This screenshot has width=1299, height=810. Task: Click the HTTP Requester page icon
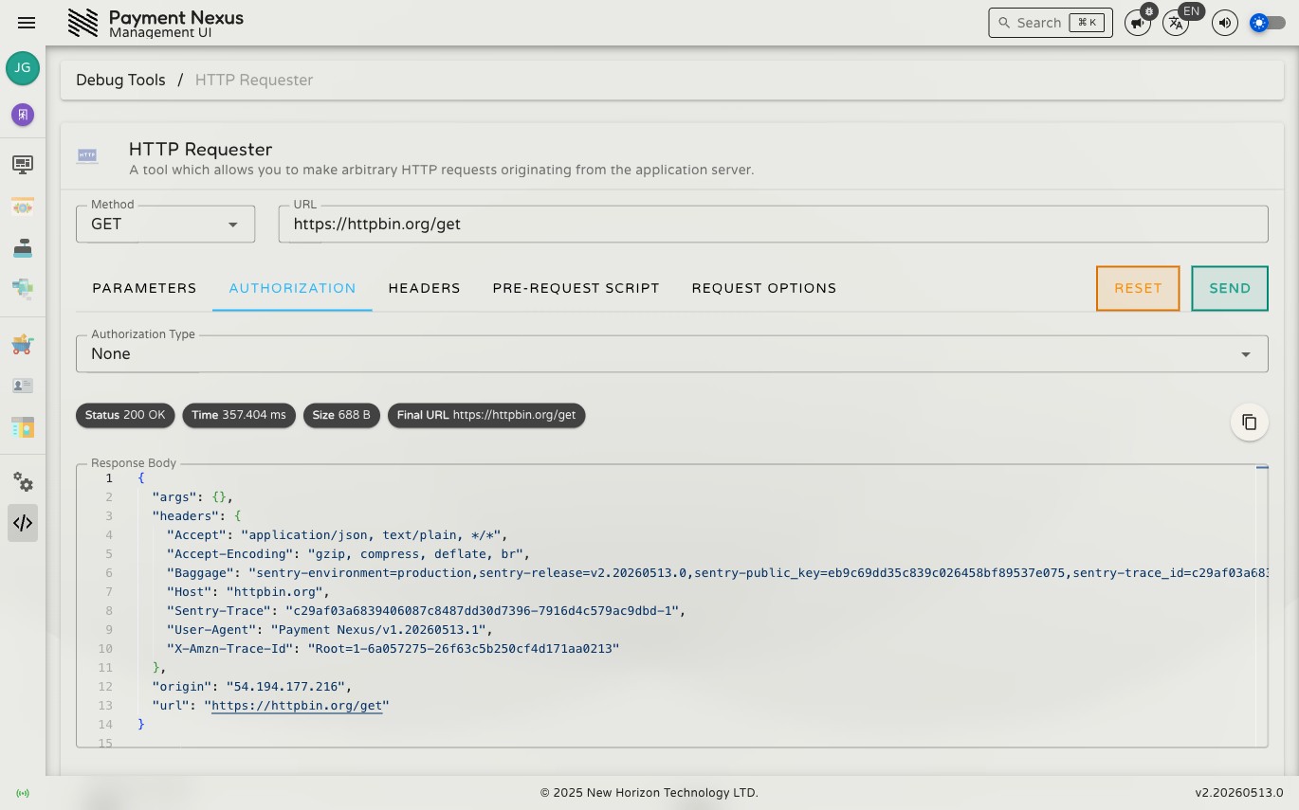[87, 154]
